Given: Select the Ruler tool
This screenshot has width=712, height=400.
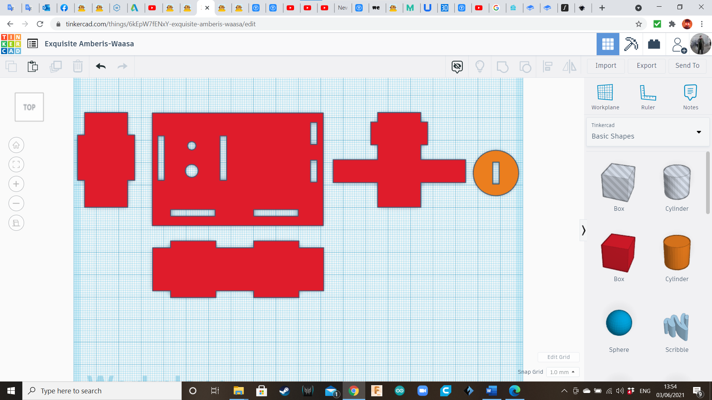Looking at the screenshot, I should [647, 93].
